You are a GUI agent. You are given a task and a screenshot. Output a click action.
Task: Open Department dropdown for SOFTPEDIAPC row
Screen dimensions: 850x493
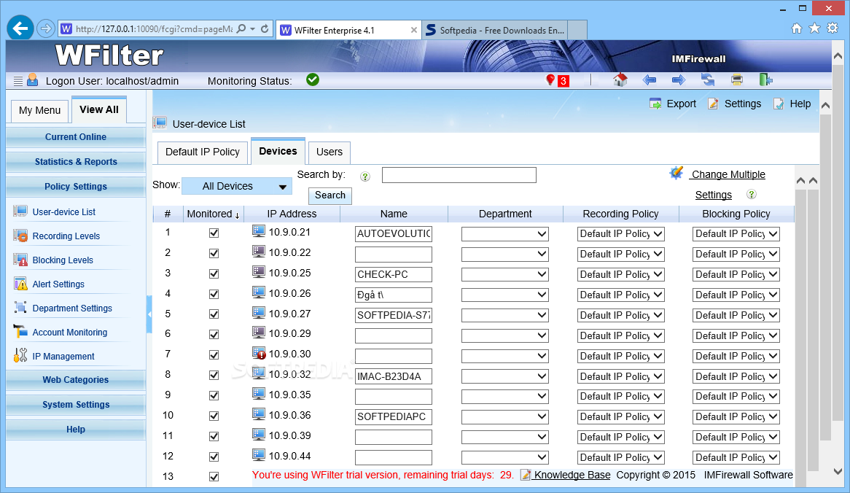pos(504,416)
